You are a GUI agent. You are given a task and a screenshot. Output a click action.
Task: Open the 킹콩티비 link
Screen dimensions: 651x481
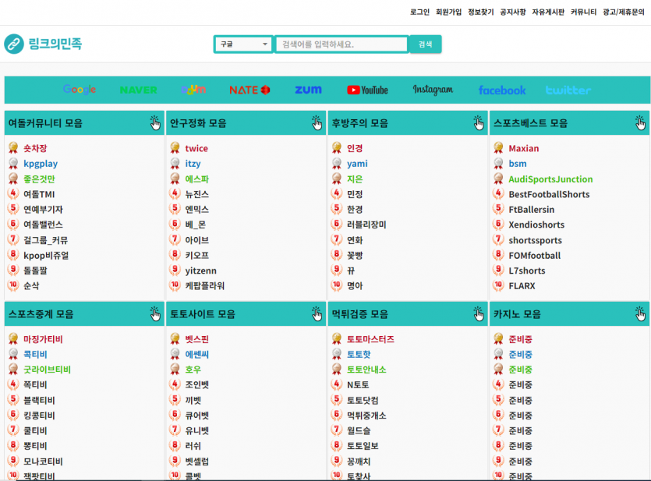(x=39, y=416)
